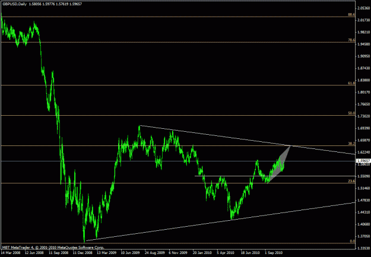Select the 23.6 Fibonacci level label
371x257 pixels.
351,181
